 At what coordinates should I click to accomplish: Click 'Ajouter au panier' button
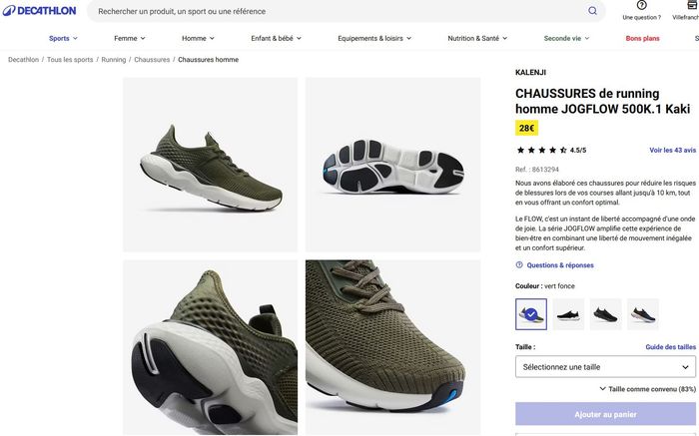605,414
